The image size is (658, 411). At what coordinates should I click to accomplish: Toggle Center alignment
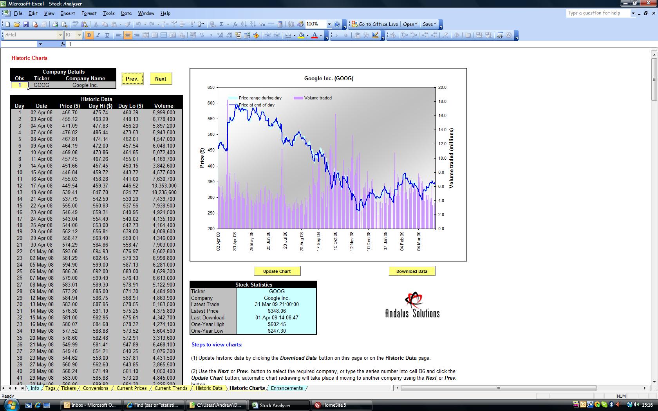[127, 35]
